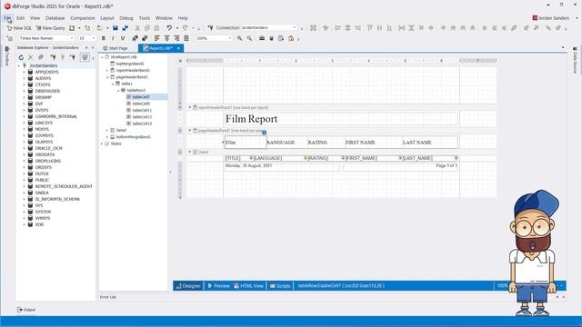This screenshot has height=327, width=582.
Task: Expand the SYSTEM schema node
Action: point(25,212)
